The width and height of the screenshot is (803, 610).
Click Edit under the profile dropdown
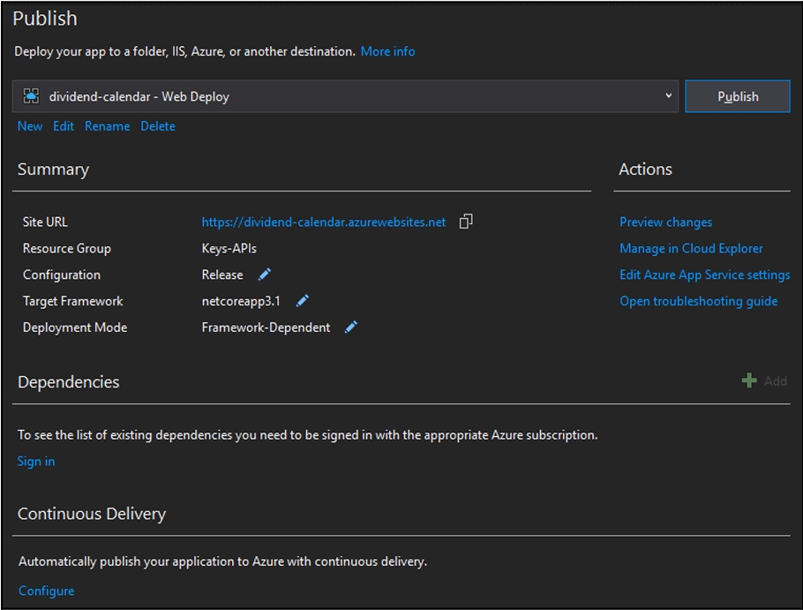[x=64, y=126]
